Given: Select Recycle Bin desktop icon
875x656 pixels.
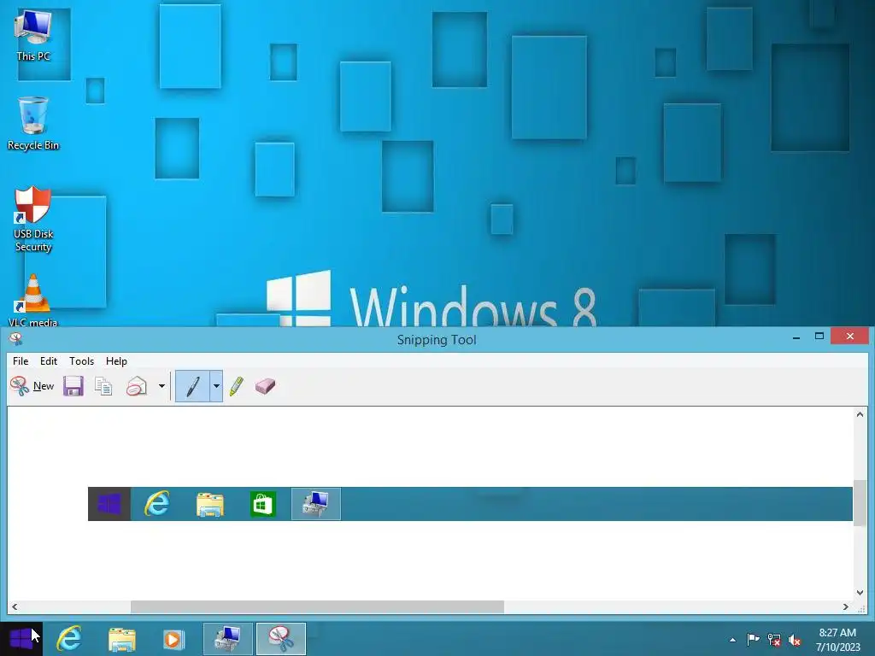Looking at the screenshot, I should click(x=33, y=123).
